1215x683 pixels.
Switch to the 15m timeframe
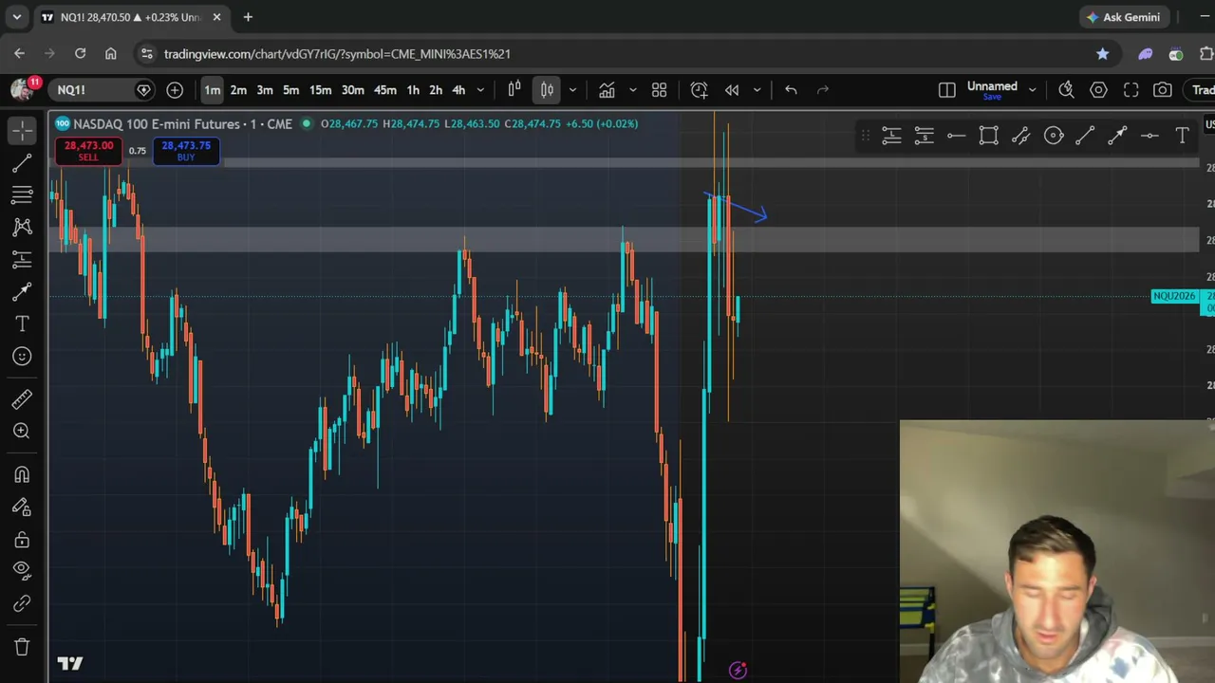tap(320, 90)
